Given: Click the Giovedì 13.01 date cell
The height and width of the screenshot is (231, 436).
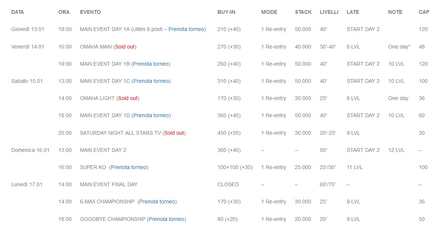Looking at the screenshot, I should [x=27, y=29].
